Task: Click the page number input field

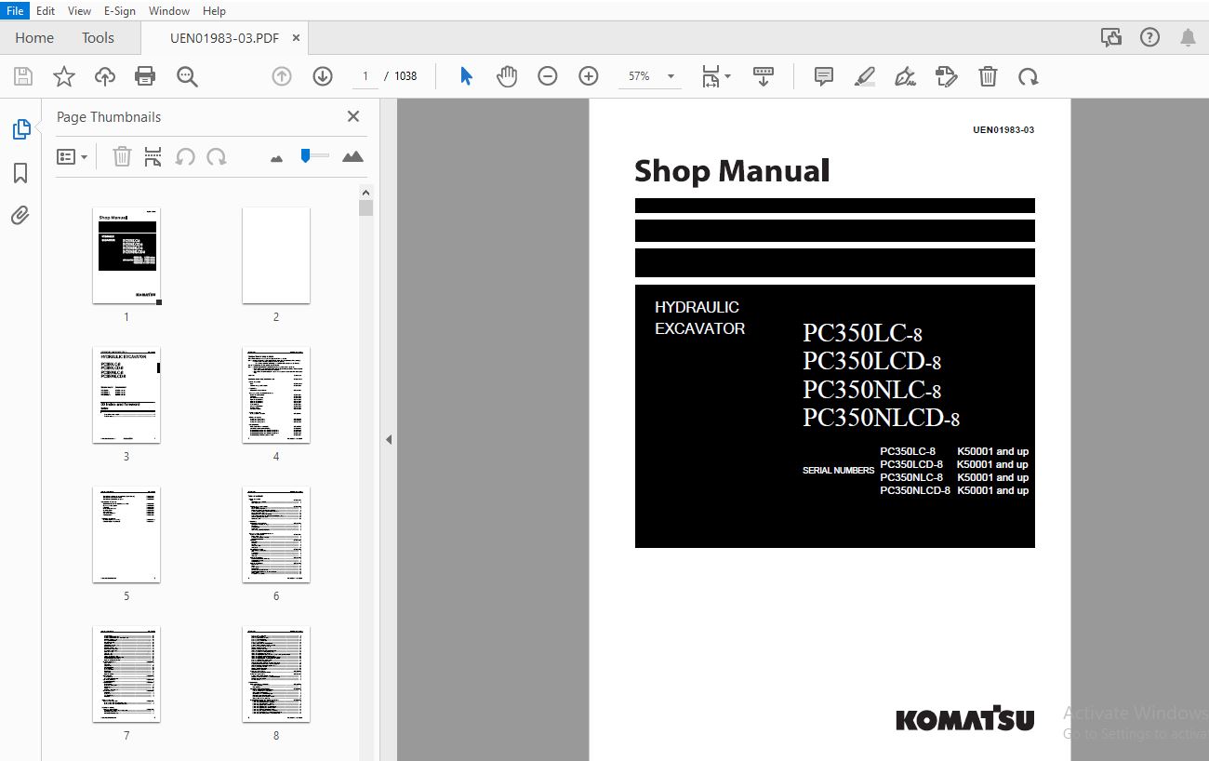Action: pos(365,76)
